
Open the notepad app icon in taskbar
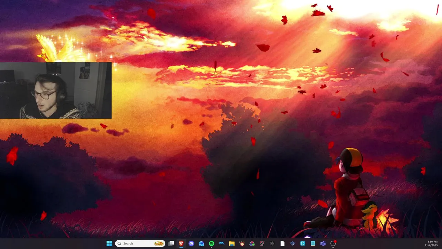(313, 243)
